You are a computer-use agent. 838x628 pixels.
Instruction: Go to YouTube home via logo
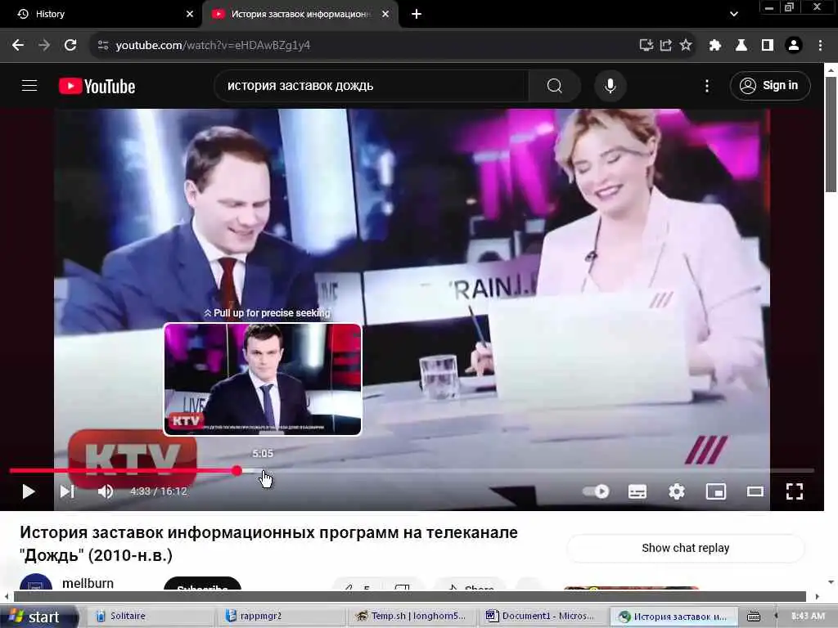(x=97, y=86)
